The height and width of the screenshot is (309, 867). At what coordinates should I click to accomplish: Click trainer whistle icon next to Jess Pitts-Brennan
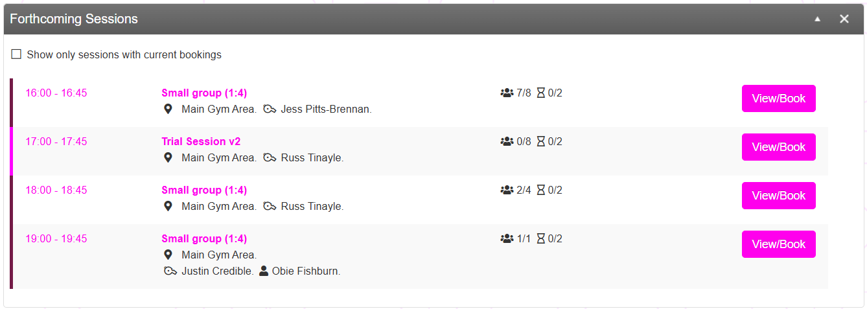pos(270,109)
